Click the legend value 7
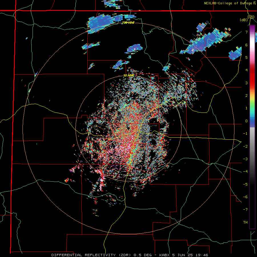The height and width of the screenshot is (257, 257). coord(246,32)
